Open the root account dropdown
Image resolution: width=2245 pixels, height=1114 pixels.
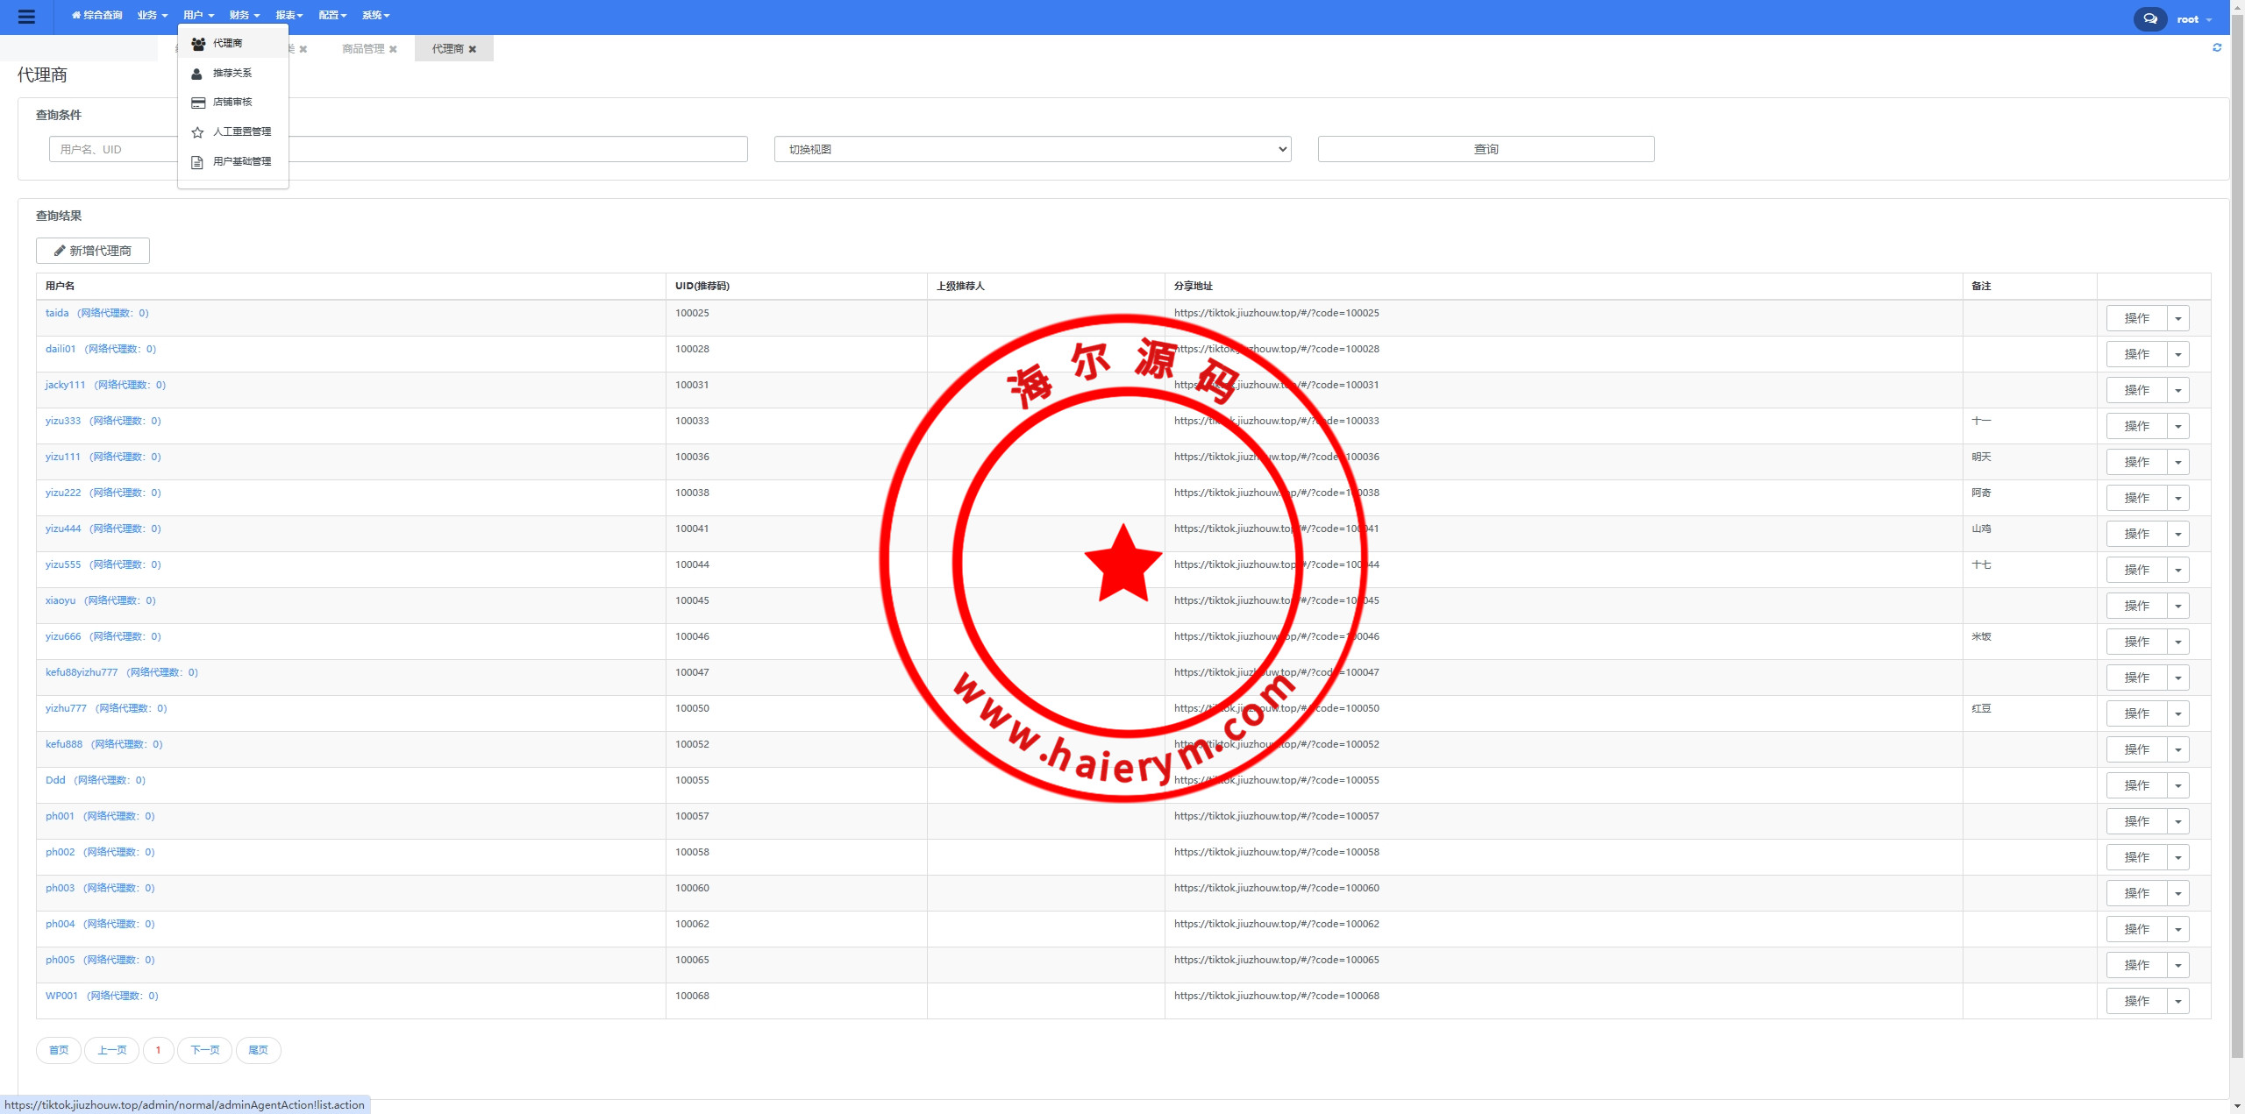pyautogui.click(x=2193, y=19)
